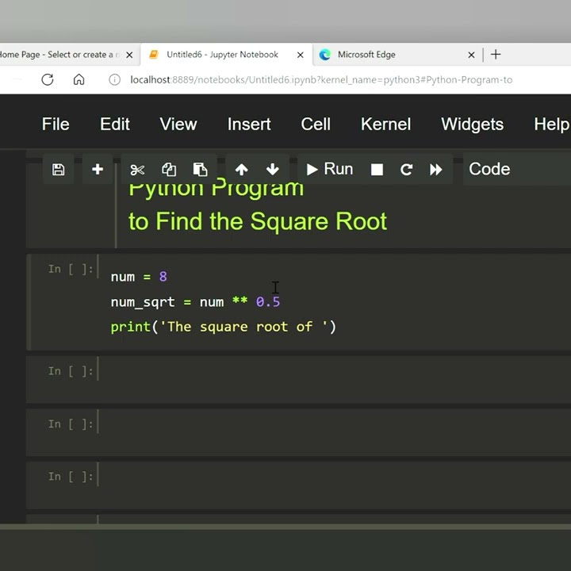
Task: Open the Cell menu
Action: pyautogui.click(x=316, y=125)
